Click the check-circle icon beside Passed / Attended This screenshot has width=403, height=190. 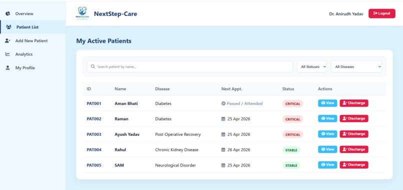223,103
